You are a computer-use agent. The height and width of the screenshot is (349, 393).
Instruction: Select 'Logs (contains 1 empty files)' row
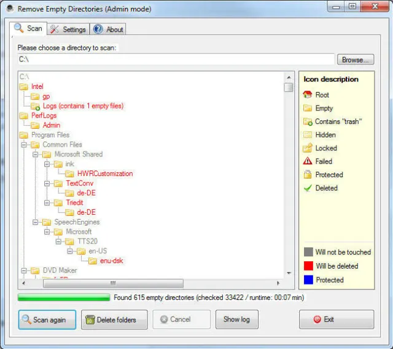click(x=83, y=106)
